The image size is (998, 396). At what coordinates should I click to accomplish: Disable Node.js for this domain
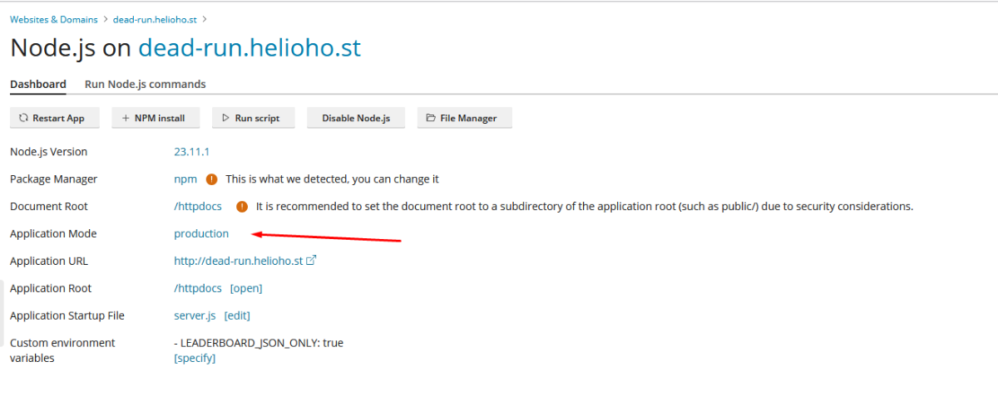(355, 118)
